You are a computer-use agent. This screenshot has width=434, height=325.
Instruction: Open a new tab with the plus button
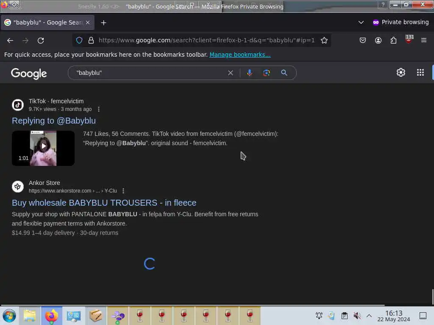coord(103,23)
